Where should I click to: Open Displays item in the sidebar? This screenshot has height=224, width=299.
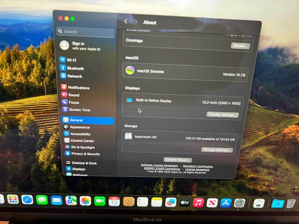coord(76,169)
